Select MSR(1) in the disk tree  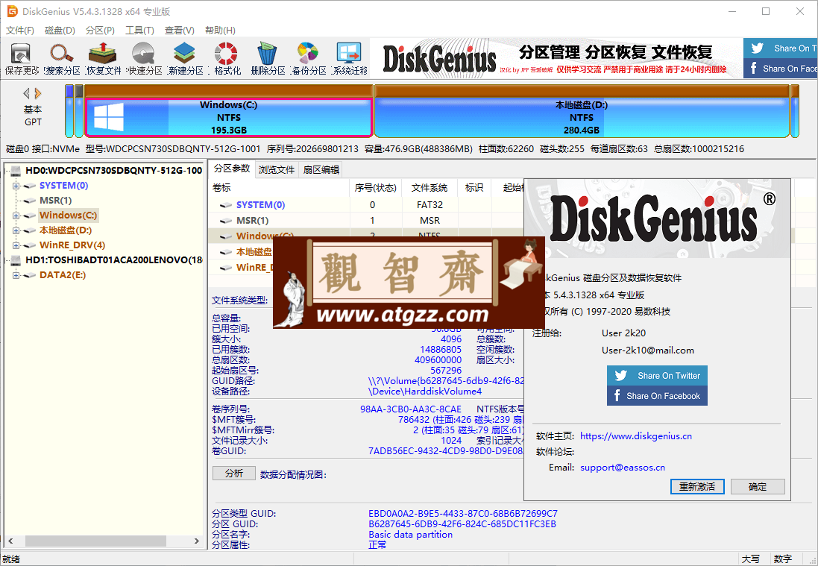point(55,201)
